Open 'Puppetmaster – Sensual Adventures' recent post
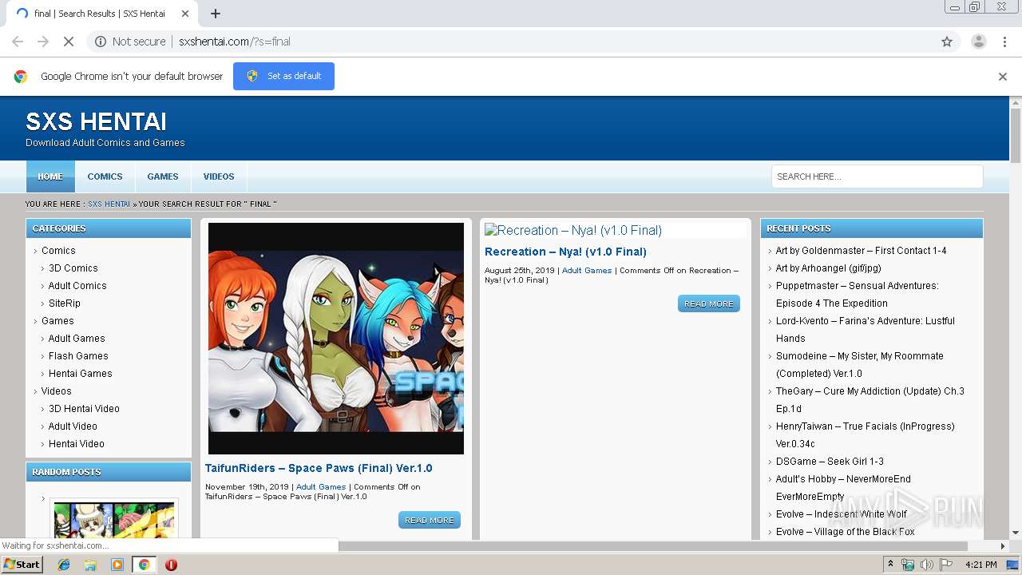This screenshot has width=1022, height=575. [x=858, y=295]
